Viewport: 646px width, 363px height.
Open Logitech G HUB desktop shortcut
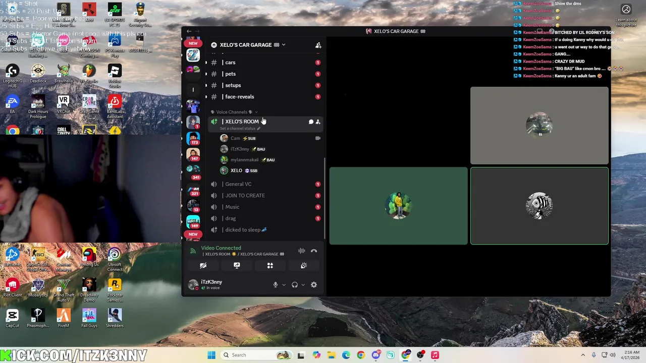coord(13,75)
